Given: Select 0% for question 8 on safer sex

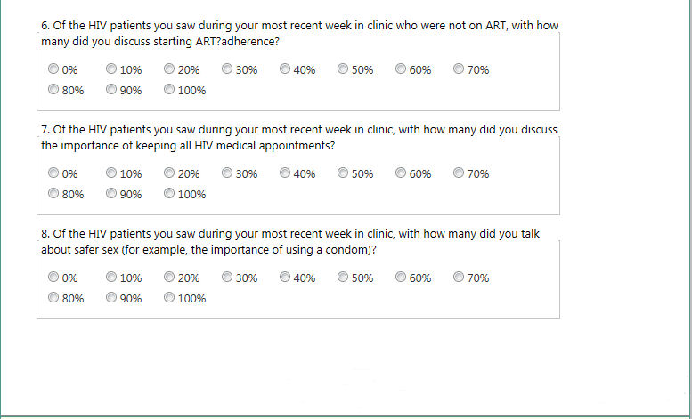Looking at the screenshot, I should (53, 278).
